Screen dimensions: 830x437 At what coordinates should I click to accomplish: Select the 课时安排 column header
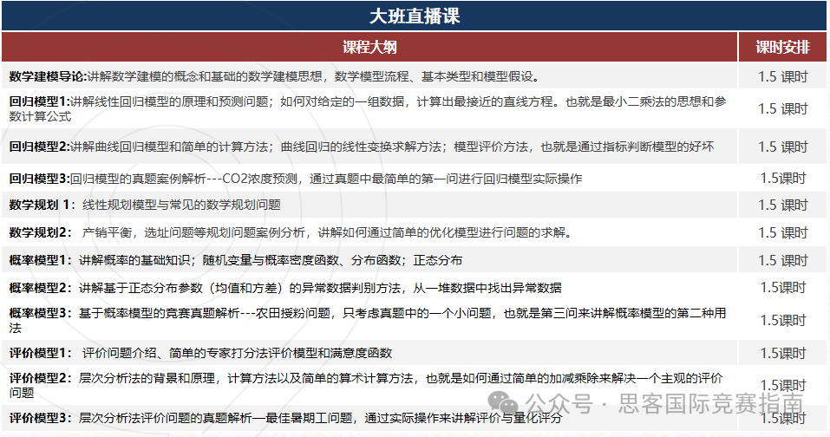pos(782,47)
